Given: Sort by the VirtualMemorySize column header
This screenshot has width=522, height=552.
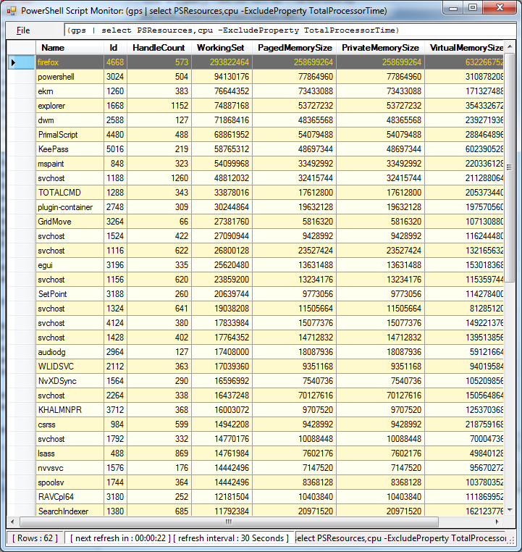Looking at the screenshot, I should coord(464,48).
